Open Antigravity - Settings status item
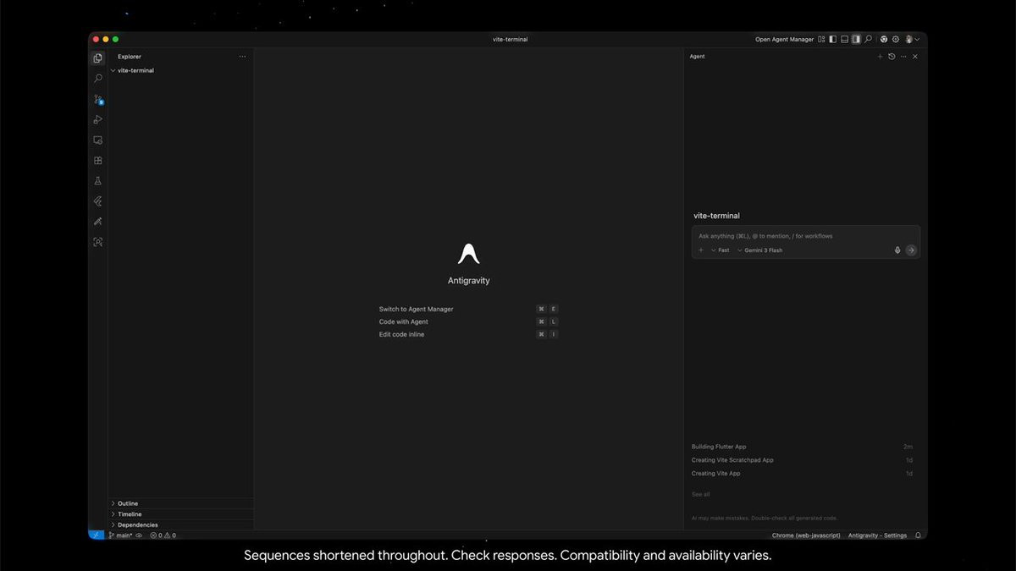 pyautogui.click(x=877, y=535)
